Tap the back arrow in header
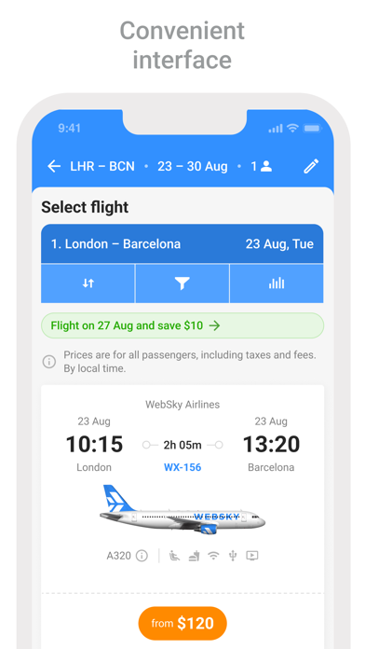Image resolution: width=365 pixels, height=649 pixels. click(54, 166)
